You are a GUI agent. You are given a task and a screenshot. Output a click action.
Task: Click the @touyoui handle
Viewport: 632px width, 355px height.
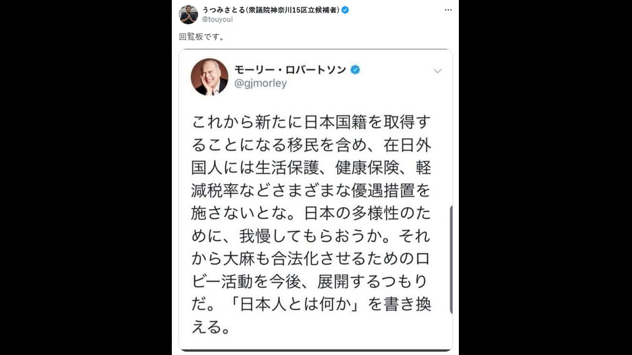coord(217,19)
